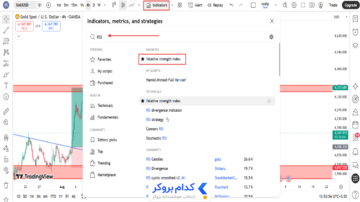This screenshot has width=360, height=202.
Task: Open the Indicators dialog button
Action: (x=156, y=5)
